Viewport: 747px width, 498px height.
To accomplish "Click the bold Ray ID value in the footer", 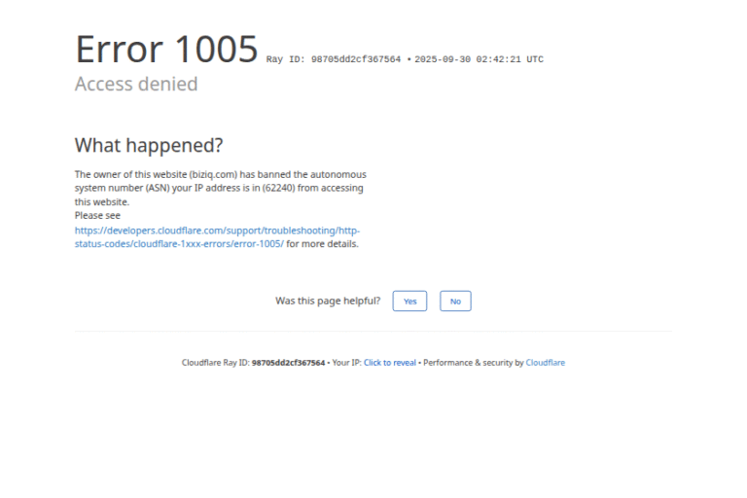I will pos(288,363).
